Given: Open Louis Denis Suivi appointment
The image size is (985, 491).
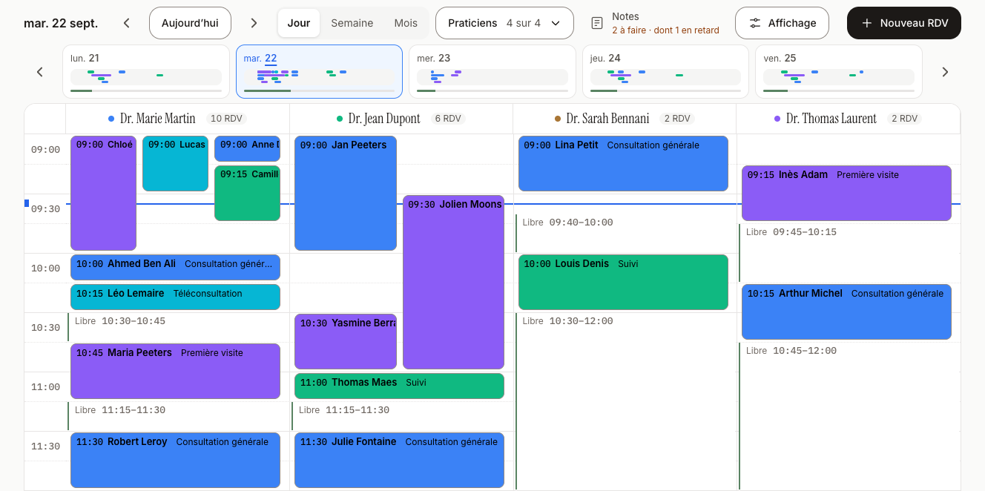Looking at the screenshot, I should [623, 282].
